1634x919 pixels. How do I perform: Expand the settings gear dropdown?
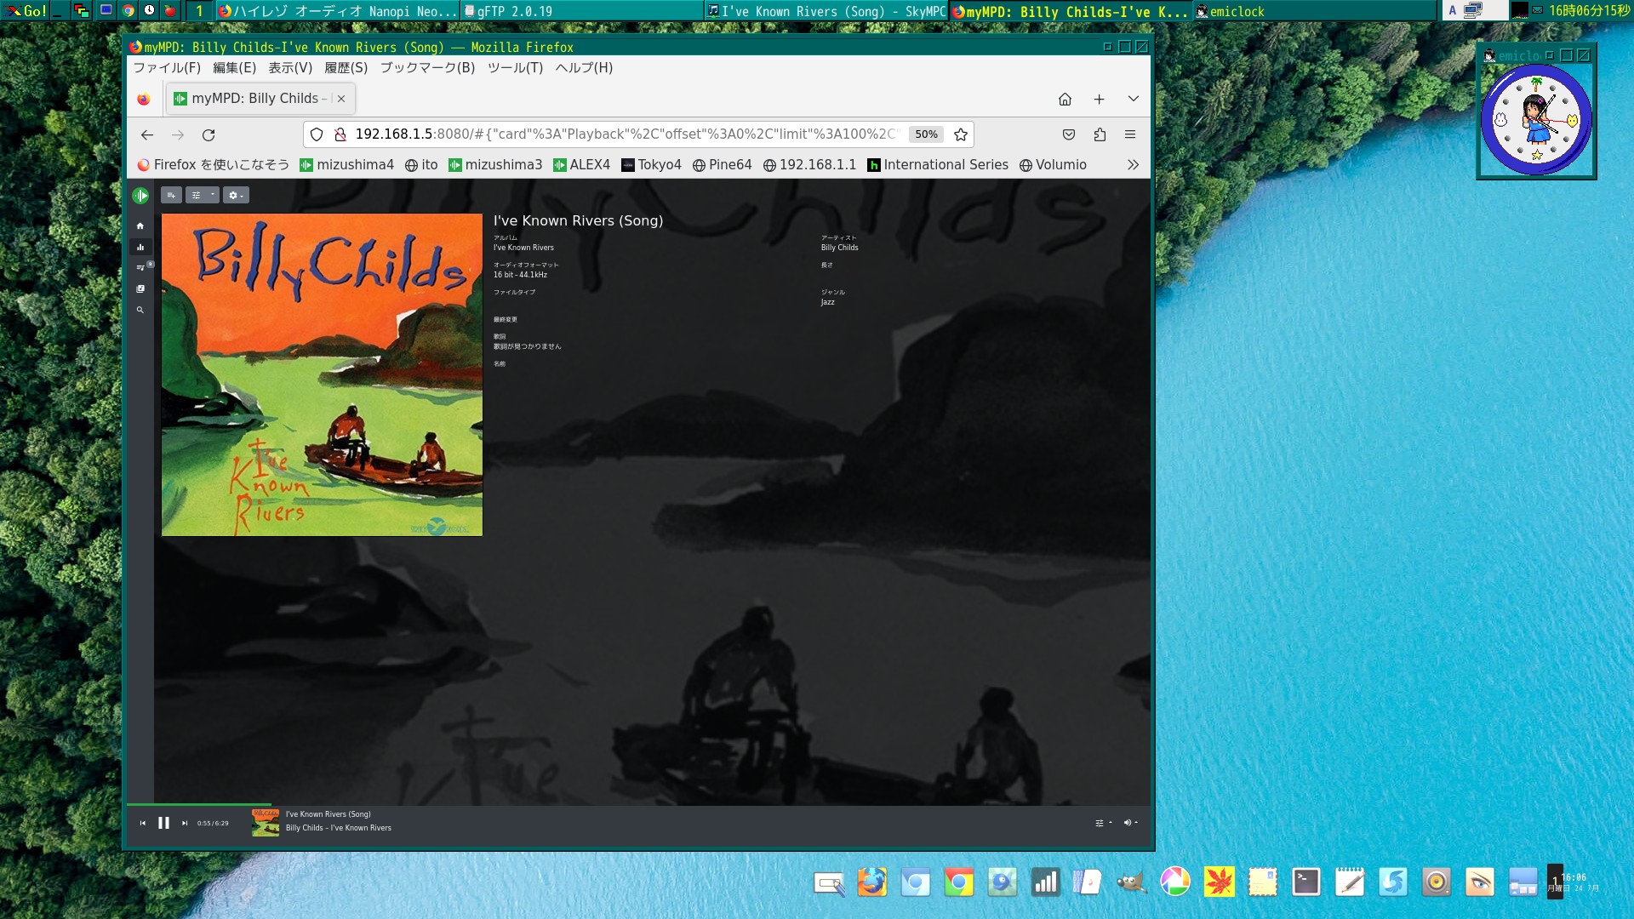(x=236, y=196)
